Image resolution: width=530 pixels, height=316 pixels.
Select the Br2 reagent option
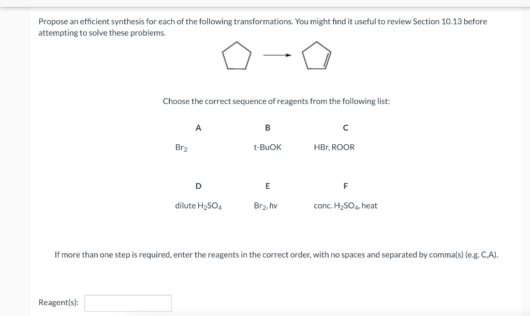[x=181, y=147]
